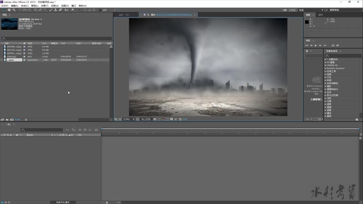Screen dimensions: 363x204
Task: Select the Rotation tool
Action: coord(20,10)
